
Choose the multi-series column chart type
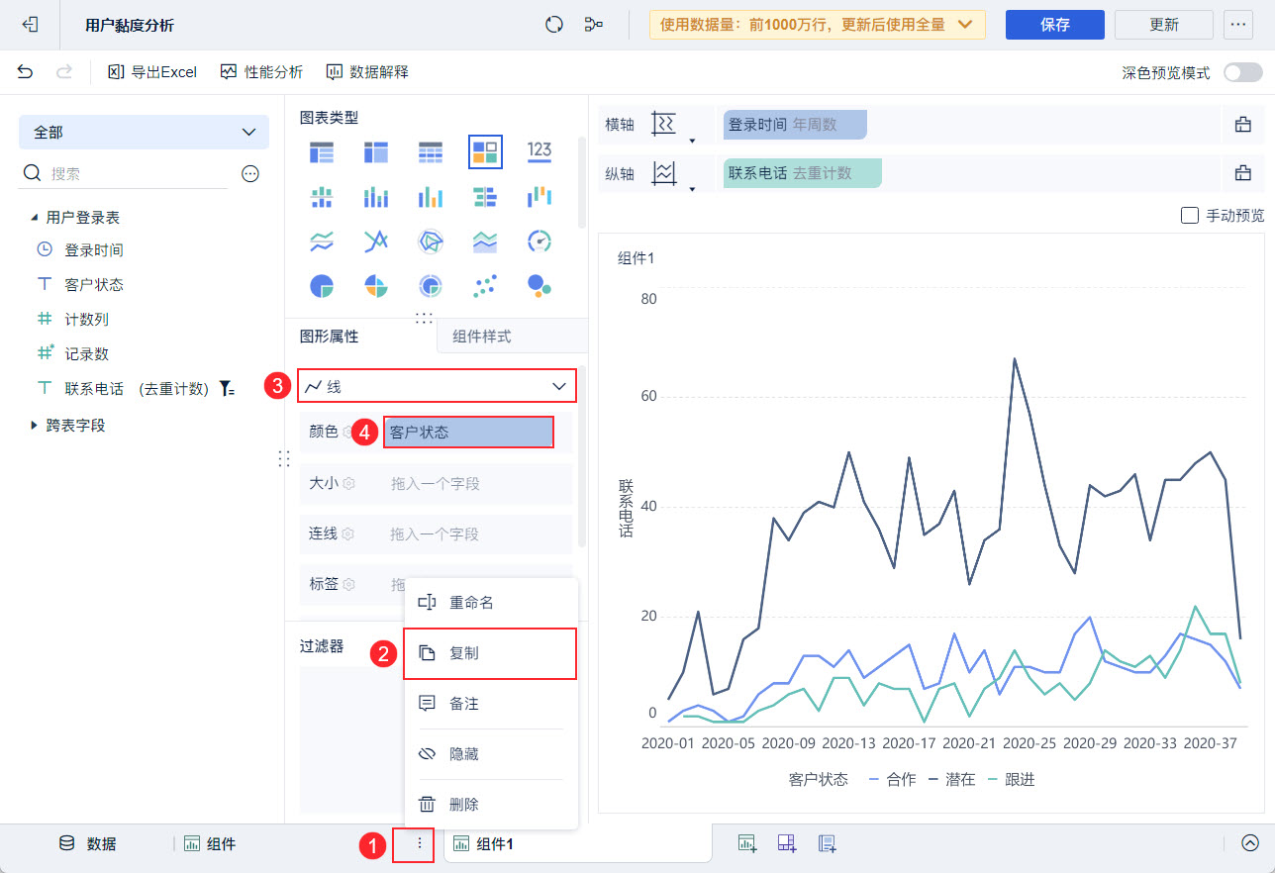(x=431, y=196)
